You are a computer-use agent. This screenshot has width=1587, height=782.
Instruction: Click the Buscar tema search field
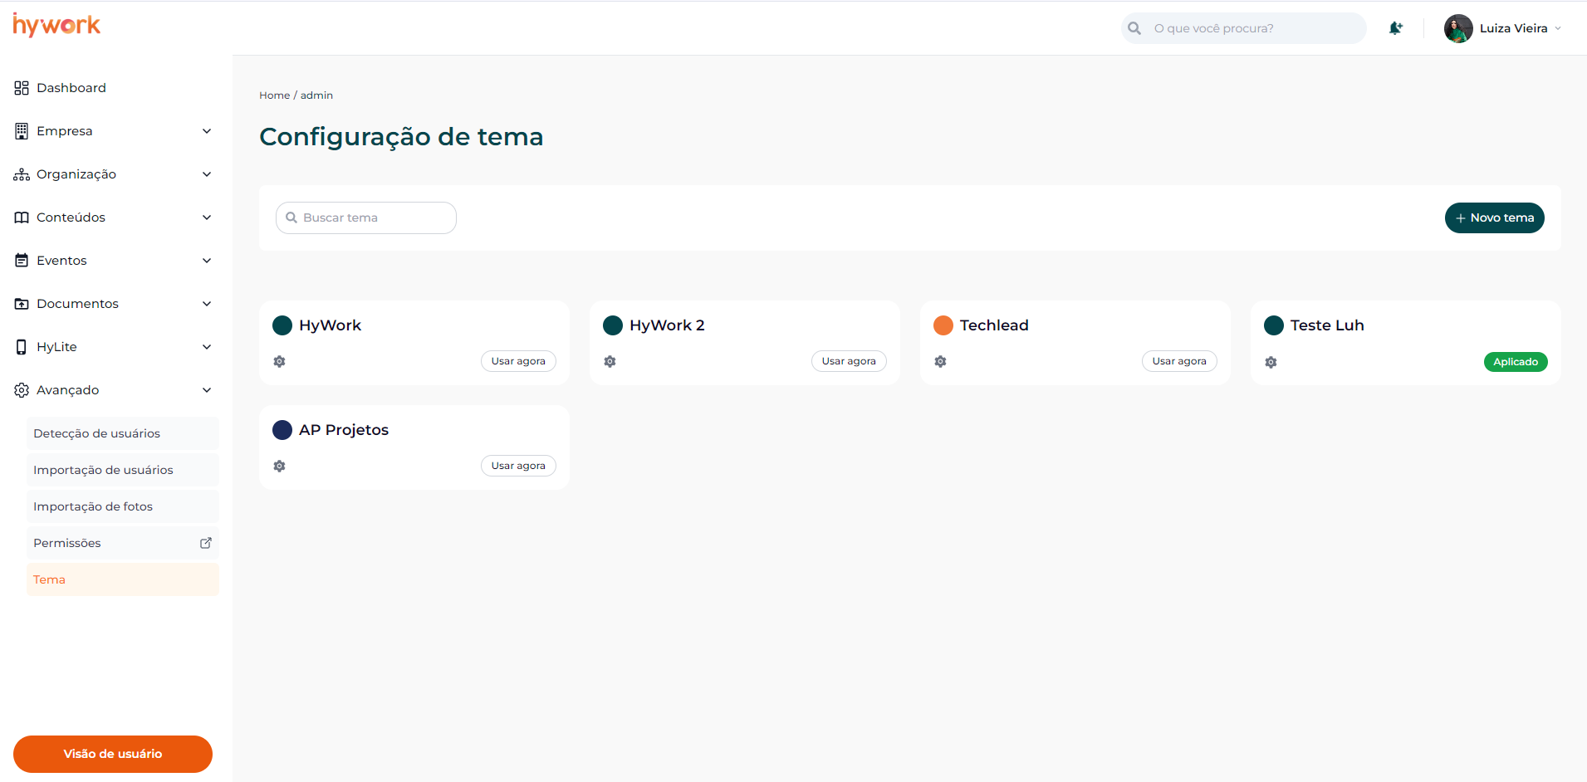(x=366, y=217)
